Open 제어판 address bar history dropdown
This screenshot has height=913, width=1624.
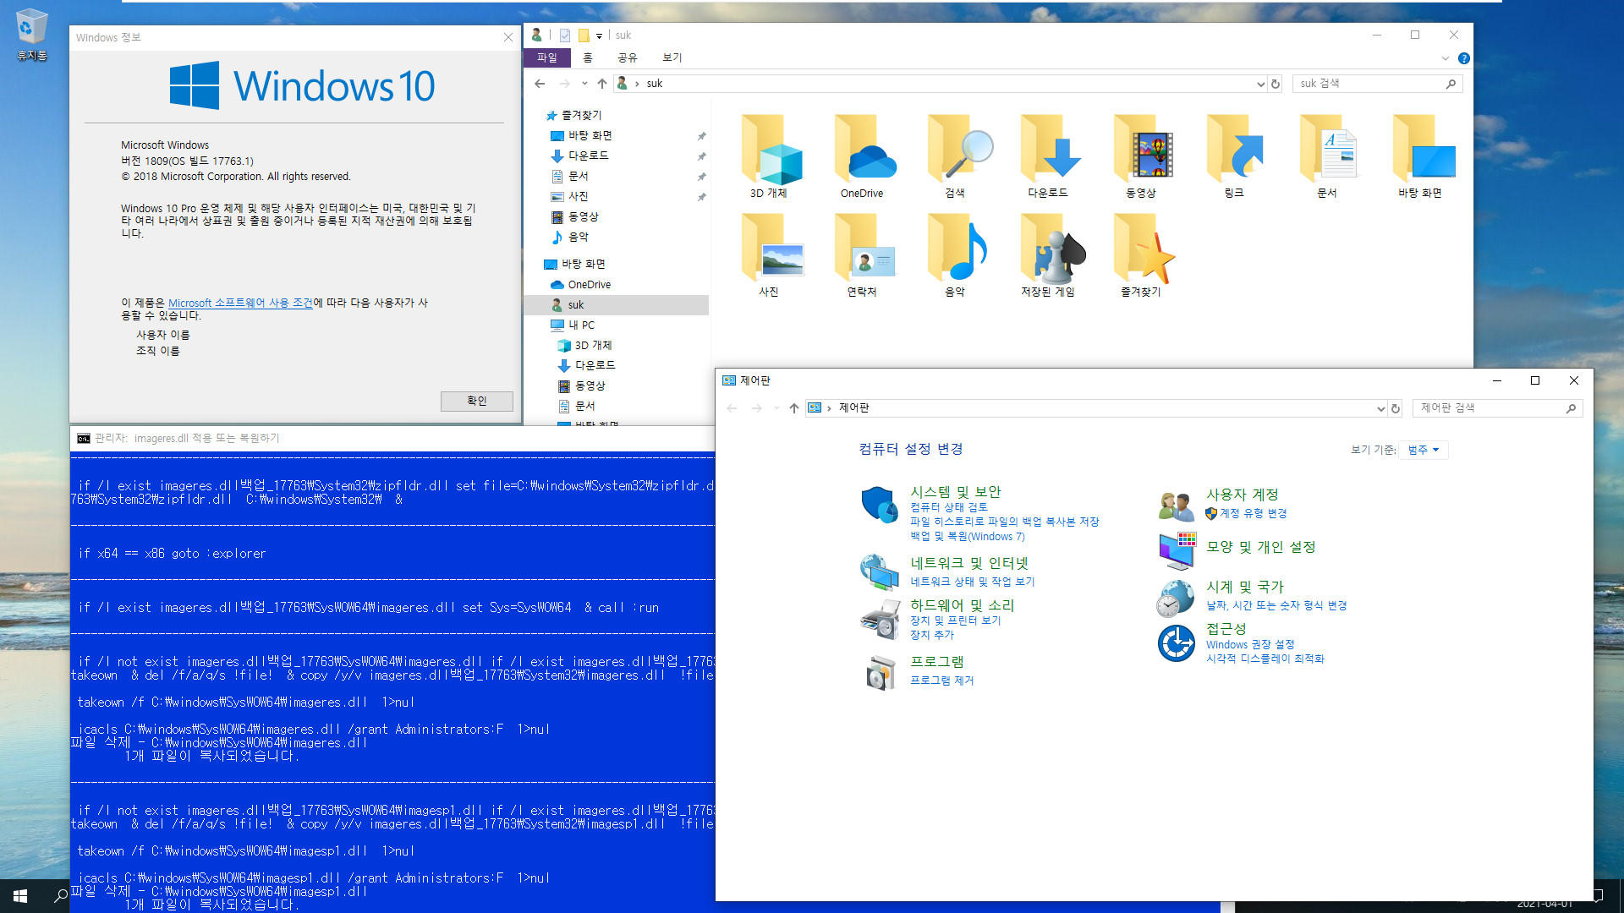(x=1380, y=408)
